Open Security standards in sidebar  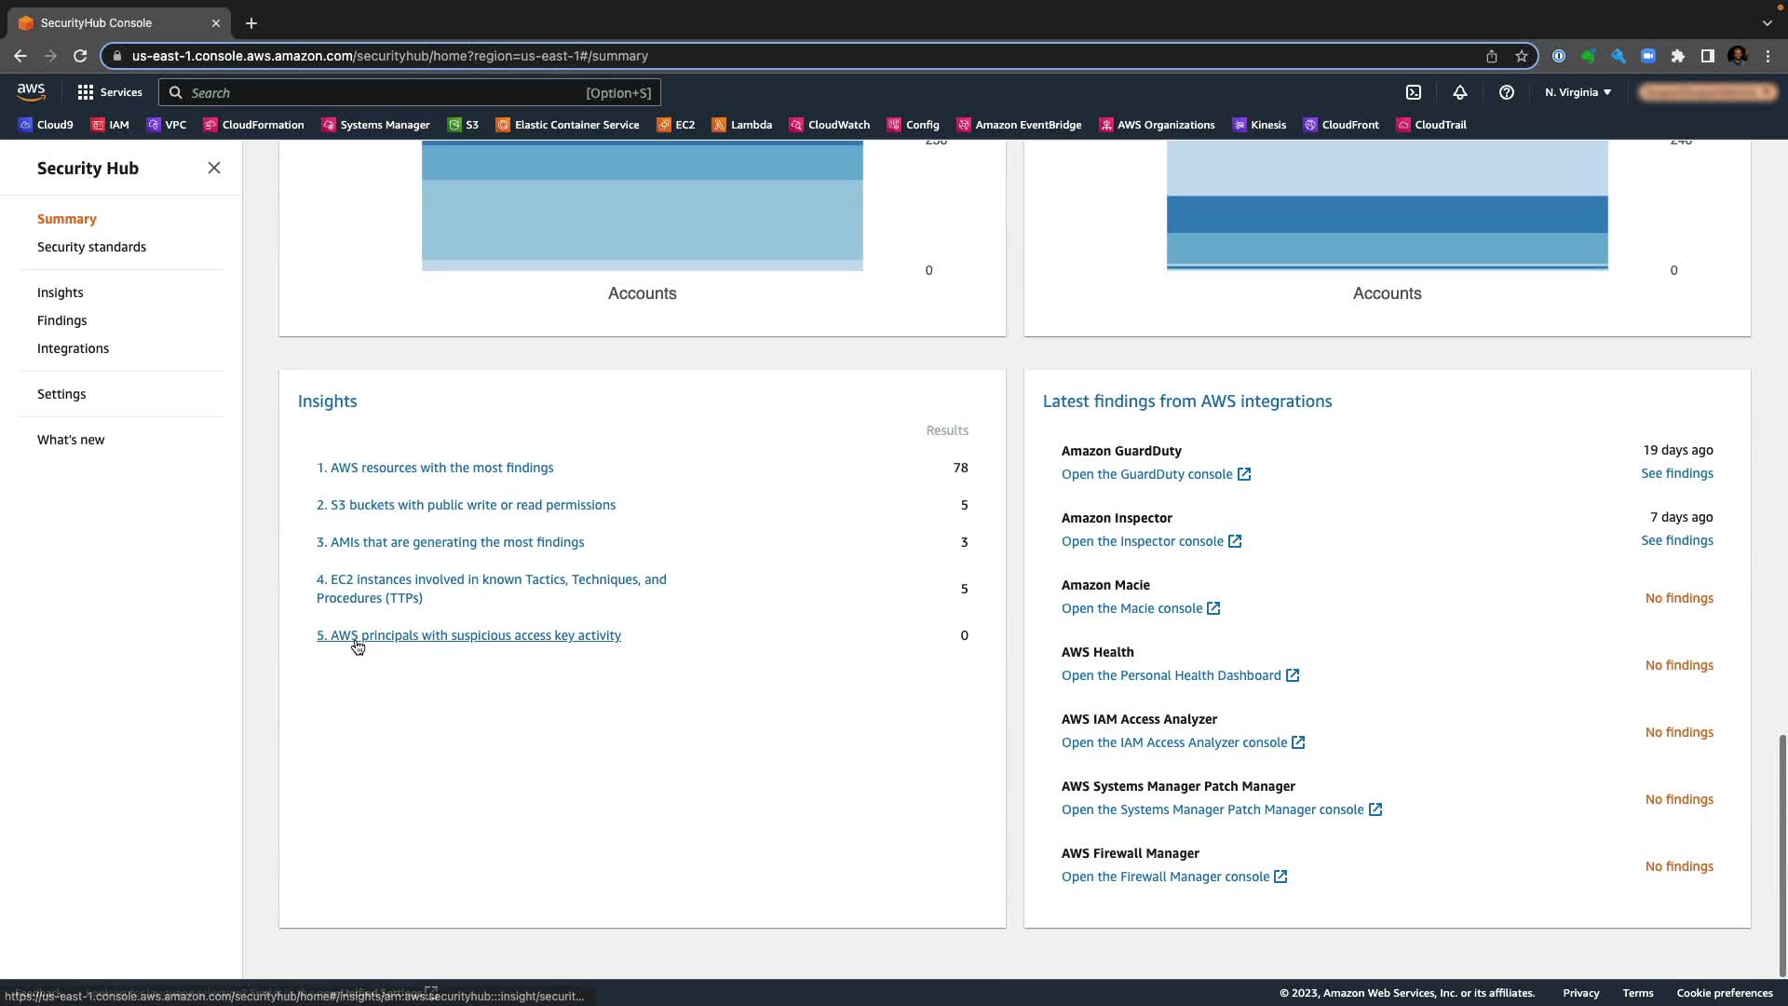click(x=91, y=247)
